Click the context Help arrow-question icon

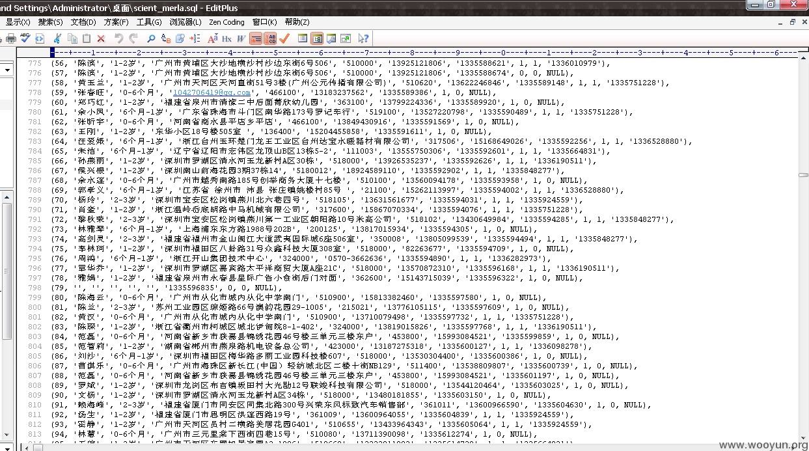(363, 38)
